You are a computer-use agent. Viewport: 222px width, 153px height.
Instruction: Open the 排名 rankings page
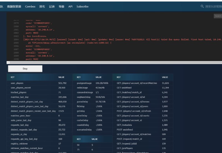42,6
